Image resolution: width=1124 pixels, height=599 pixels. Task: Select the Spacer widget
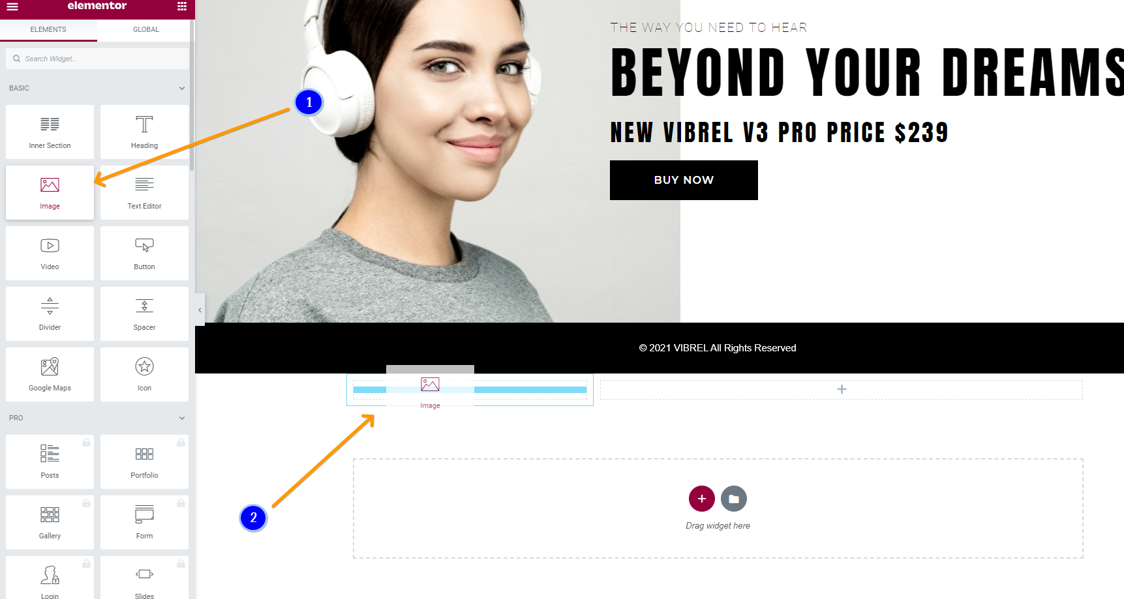point(144,314)
